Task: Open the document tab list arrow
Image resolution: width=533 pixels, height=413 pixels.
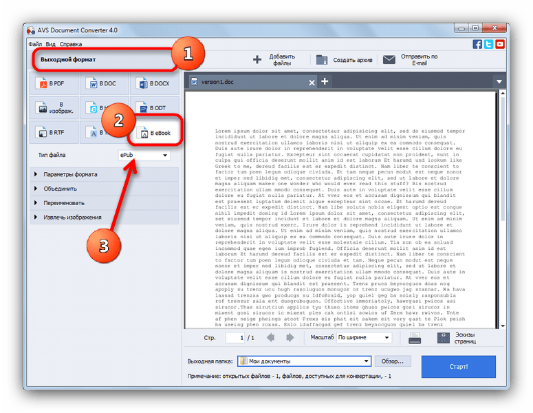Action: 499,82
